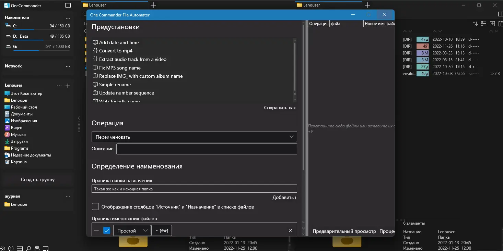Change list view mode icon in right pane
The image size is (503, 251).
tap(484, 24)
